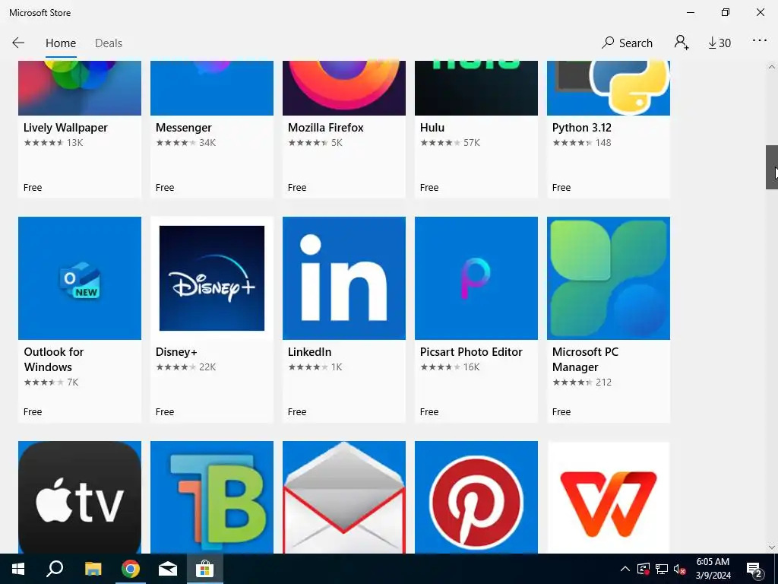
Task: Switch to the Home tab
Action: (x=61, y=43)
